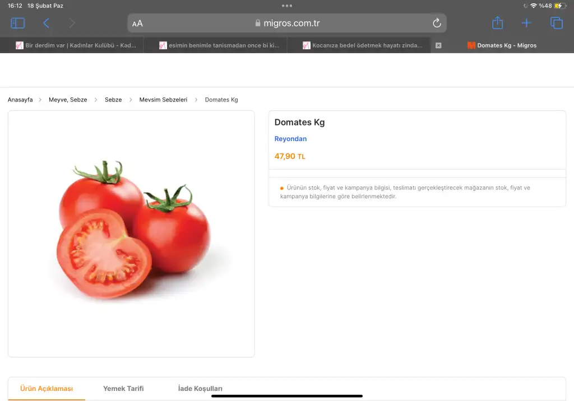The height and width of the screenshot is (401, 574).
Task: Tap the address bar migros.com.tr
Action: pyautogui.click(x=287, y=23)
